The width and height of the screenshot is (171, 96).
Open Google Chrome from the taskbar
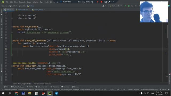pos(17,93)
